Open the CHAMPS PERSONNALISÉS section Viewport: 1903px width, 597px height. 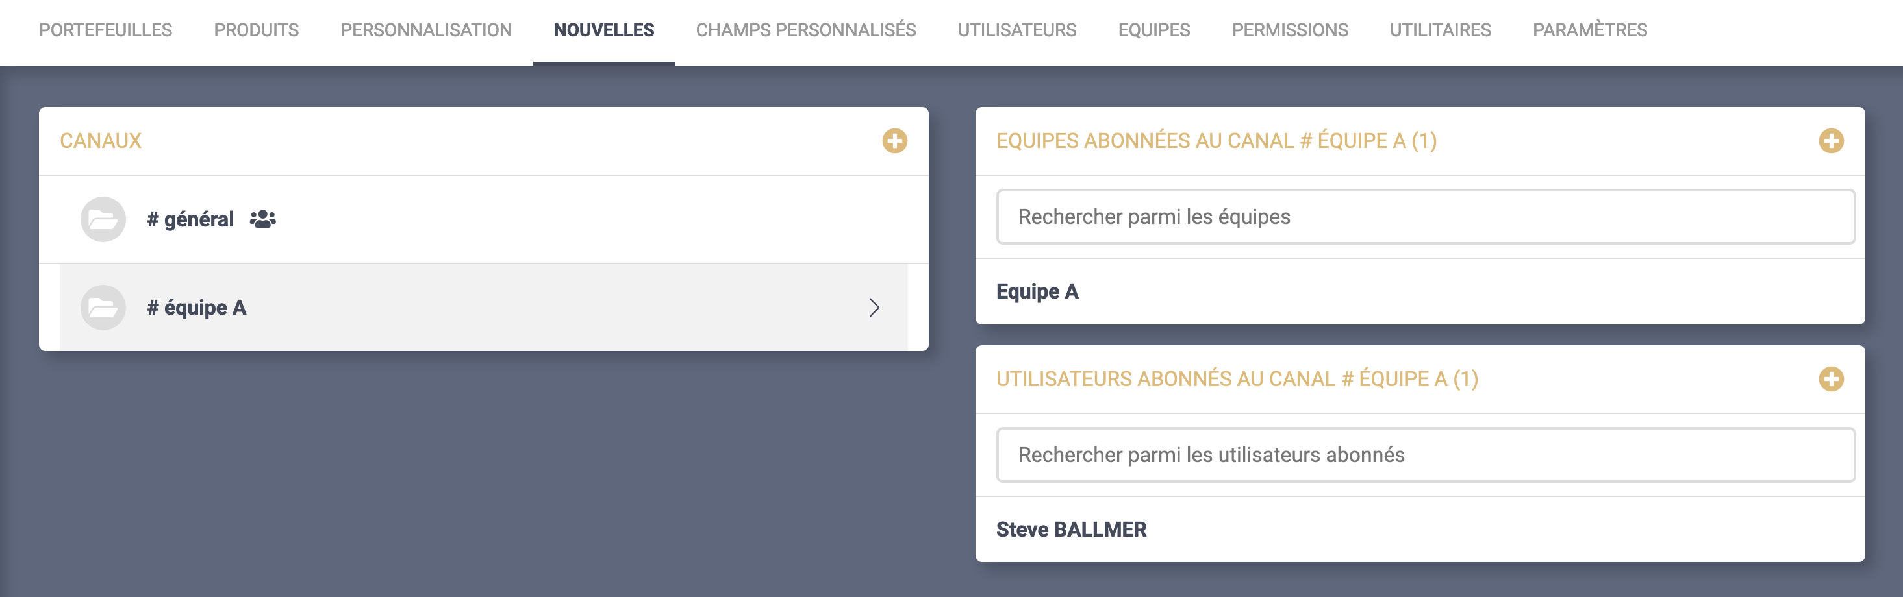tap(805, 29)
